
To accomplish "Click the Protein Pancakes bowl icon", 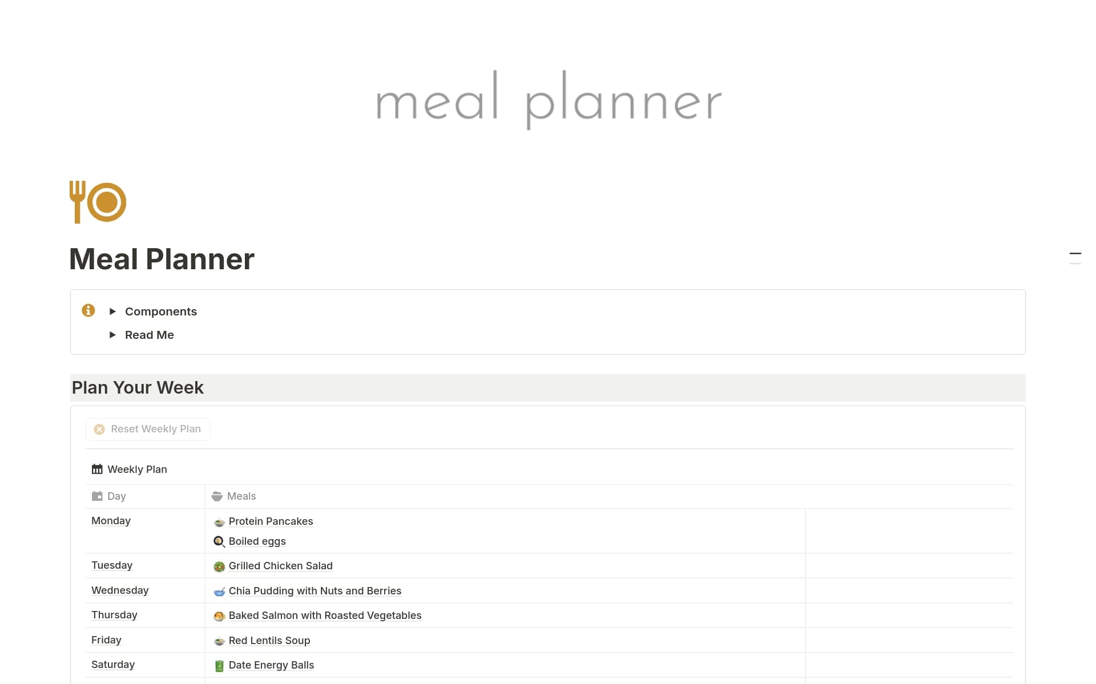I will point(219,522).
